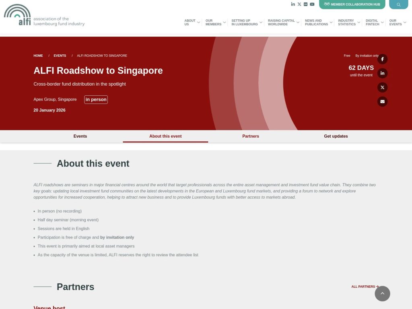Image resolution: width=412 pixels, height=309 pixels.
Task: Select the Get updates tab
Action: [336, 136]
